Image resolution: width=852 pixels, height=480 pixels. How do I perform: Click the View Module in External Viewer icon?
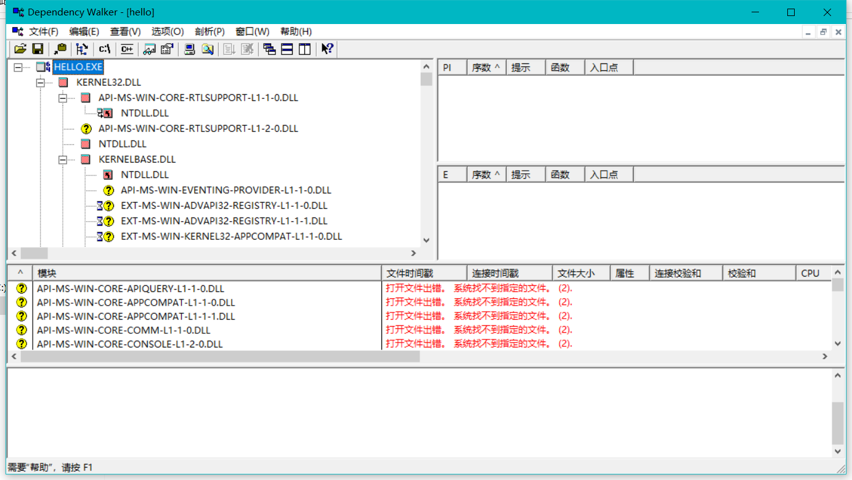(150, 49)
